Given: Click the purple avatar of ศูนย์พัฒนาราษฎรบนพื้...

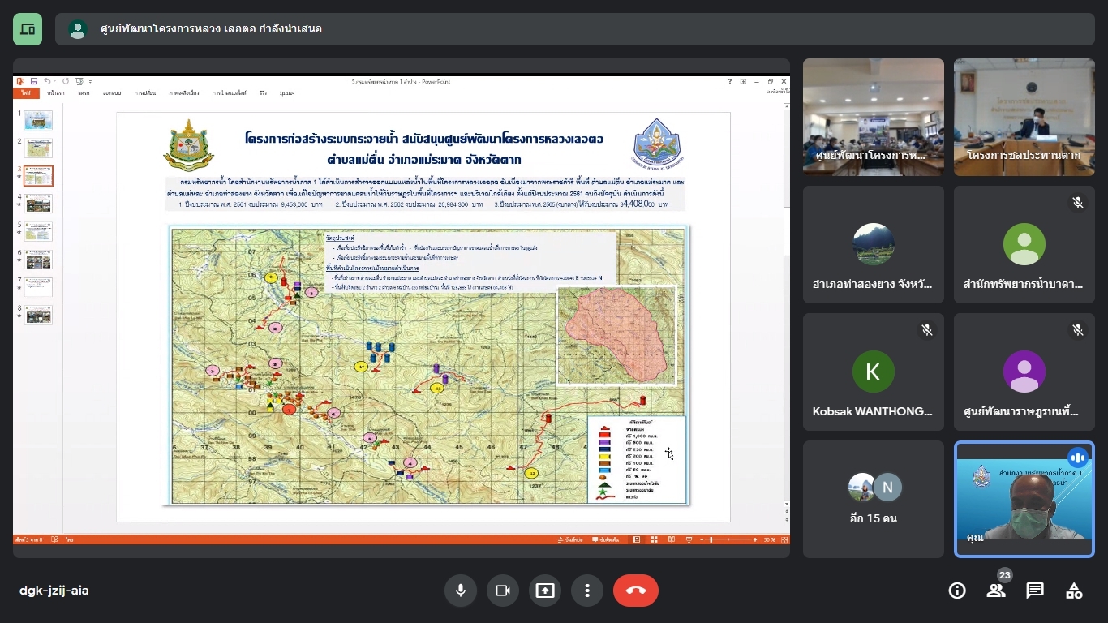Looking at the screenshot, I should [x=1024, y=372].
